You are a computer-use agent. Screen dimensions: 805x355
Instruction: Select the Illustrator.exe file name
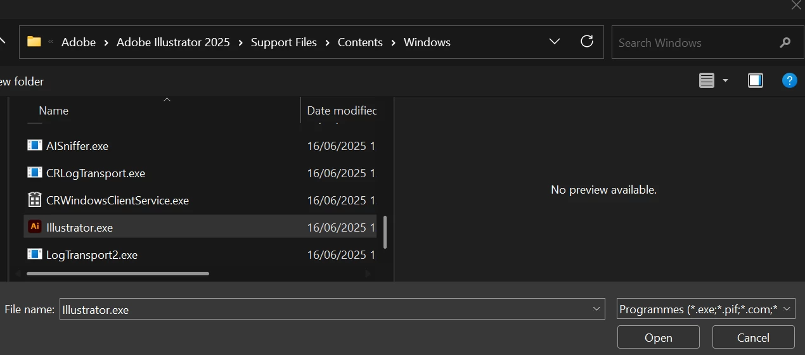pos(79,227)
